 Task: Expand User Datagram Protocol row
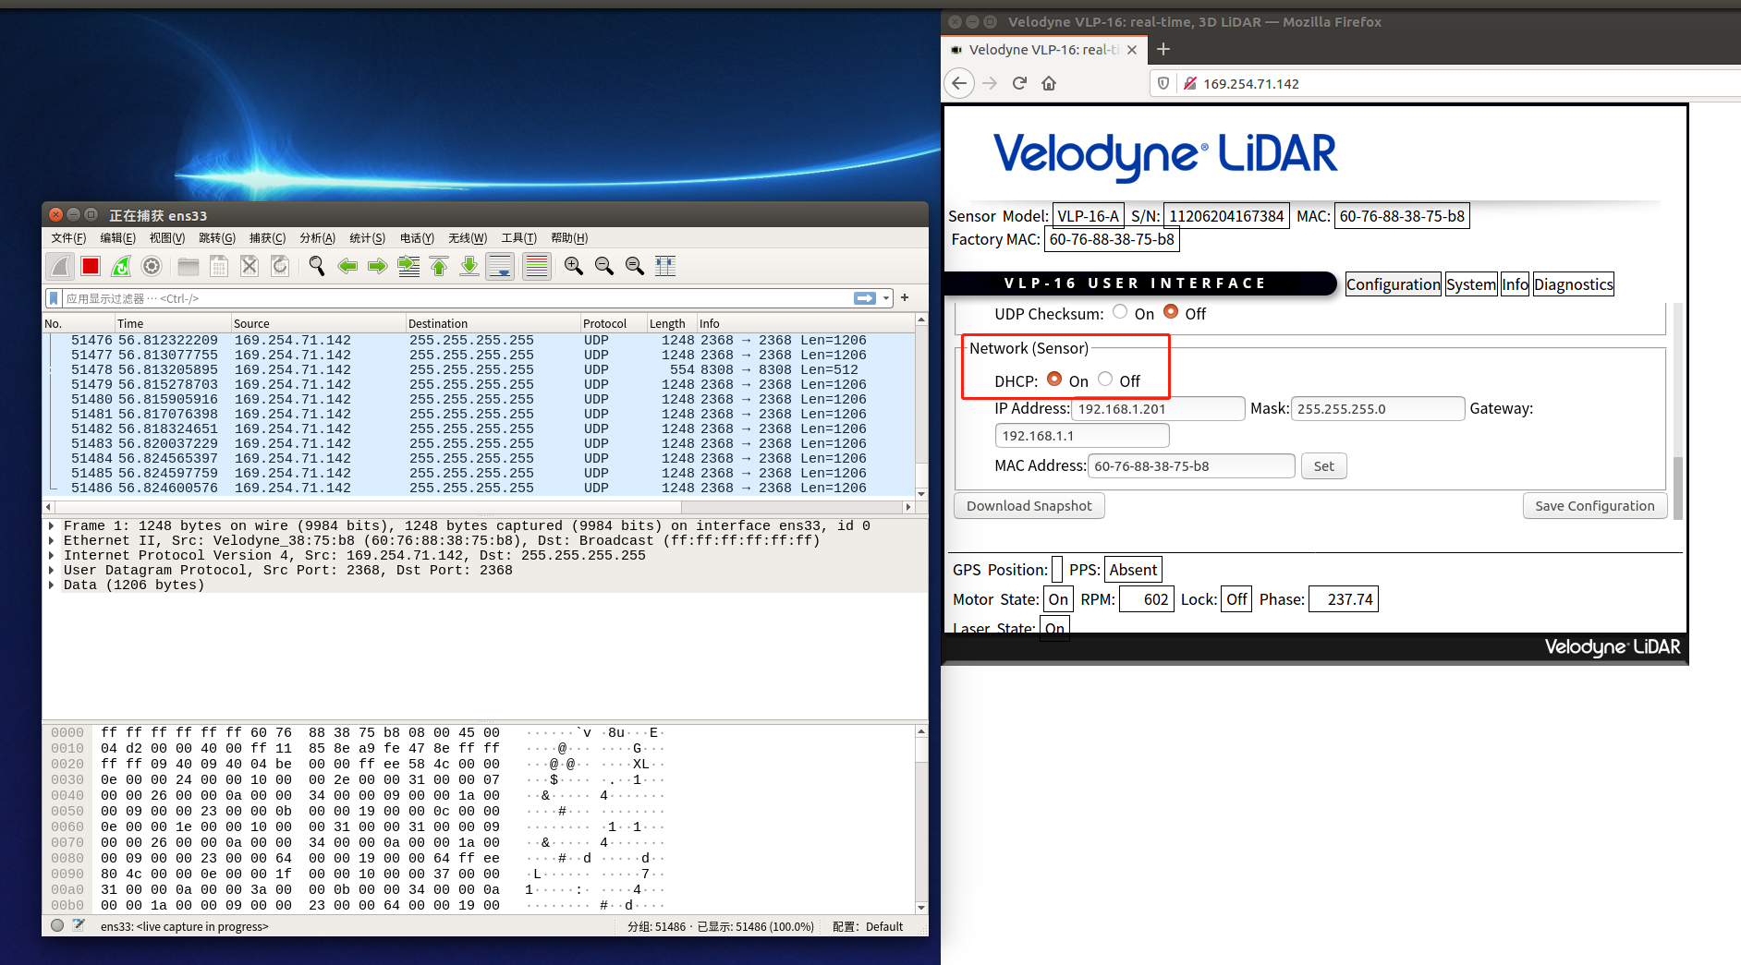click(52, 570)
